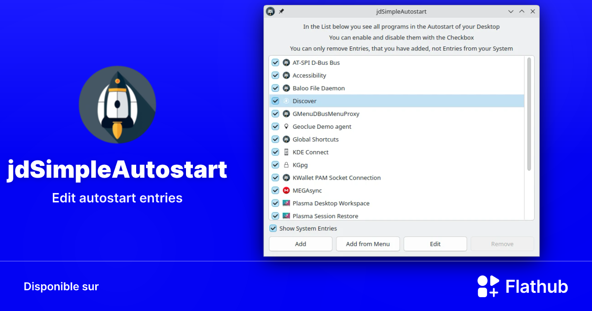
Task: Click the Baloo File Daemon icon
Action: [286, 88]
